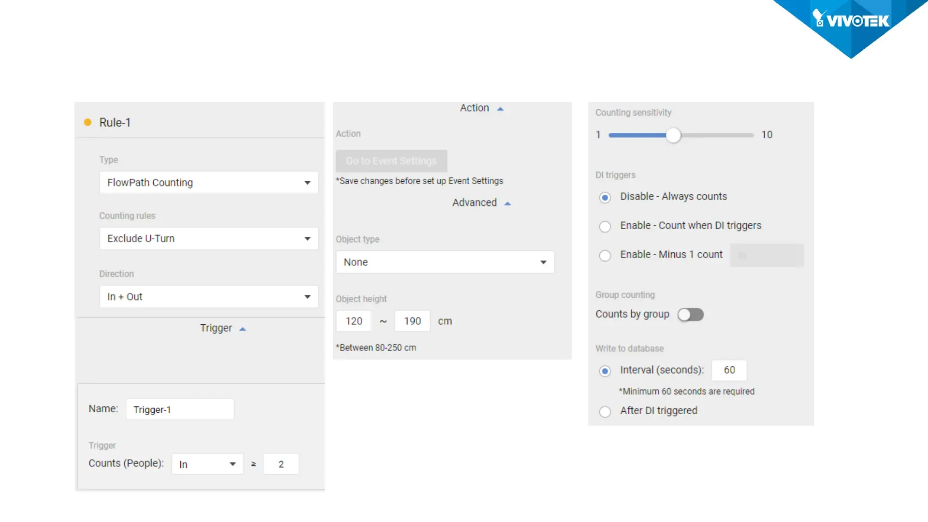The image size is (928, 522).
Task: Select Enable - Count when DI triggers
Action: point(605,226)
